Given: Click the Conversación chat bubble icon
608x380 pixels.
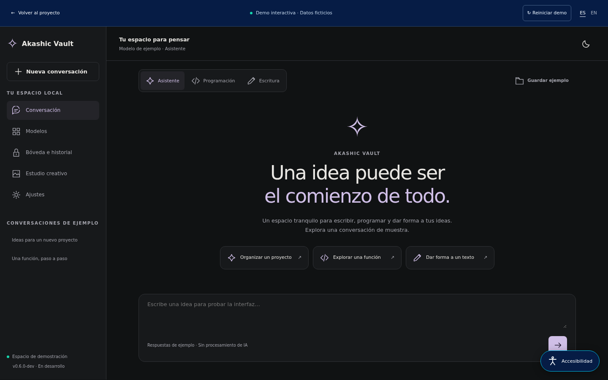Looking at the screenshot, I should (16, 110).
